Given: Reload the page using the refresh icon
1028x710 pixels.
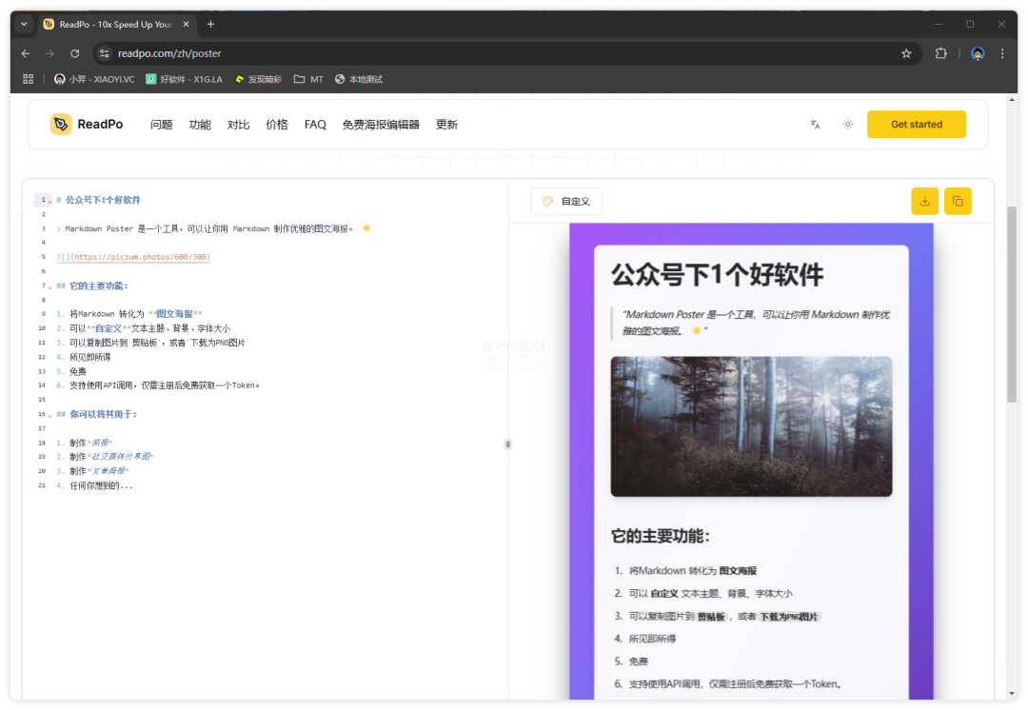Looking at the screenshot, I should point(75,53).
